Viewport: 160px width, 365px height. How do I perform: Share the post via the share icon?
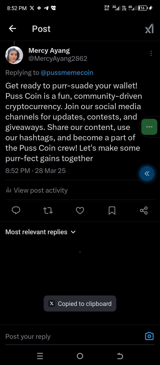tap(144, 211)
